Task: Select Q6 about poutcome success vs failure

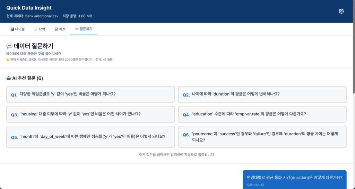Action: click(x=262, y=137)
